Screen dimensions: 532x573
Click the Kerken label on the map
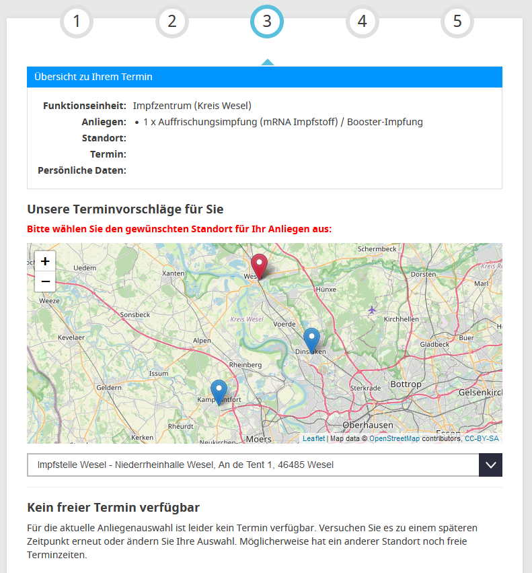click(143, 438)
